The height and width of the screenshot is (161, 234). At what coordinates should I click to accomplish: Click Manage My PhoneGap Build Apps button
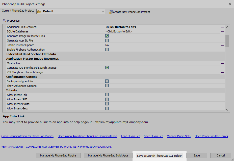click(x=108, y=155)
